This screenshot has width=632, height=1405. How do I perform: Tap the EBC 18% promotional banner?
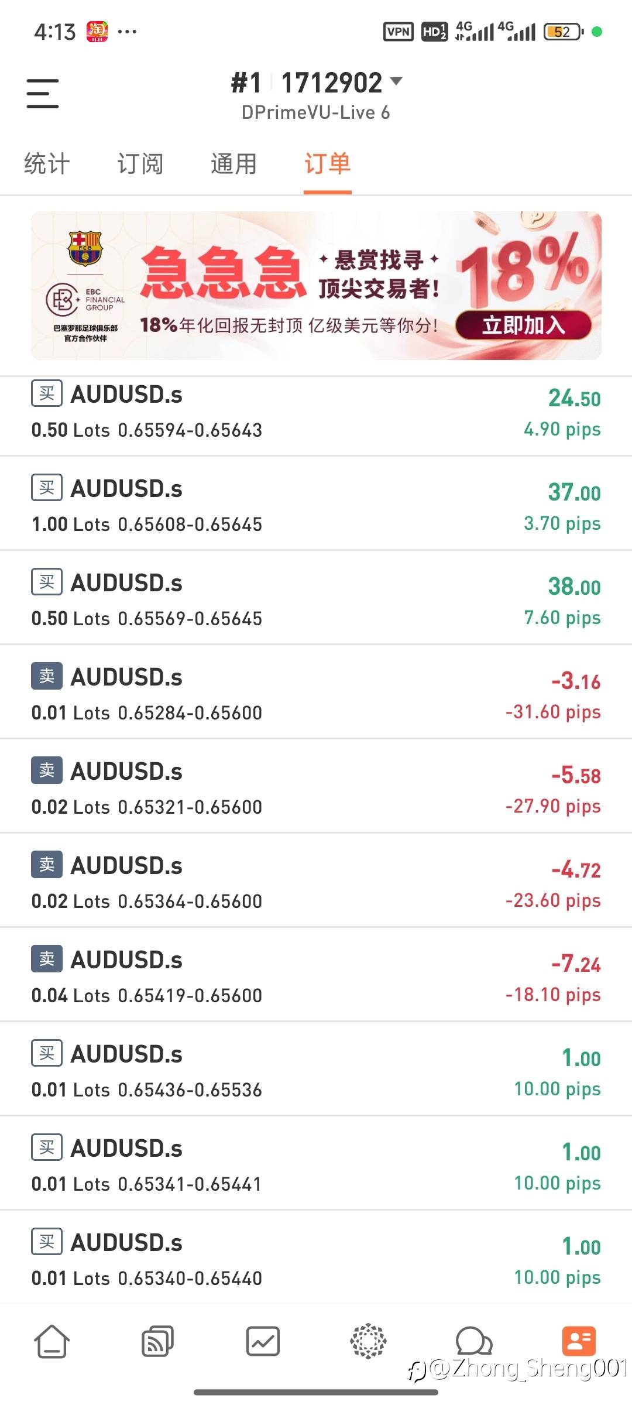[x=316, y=286]
